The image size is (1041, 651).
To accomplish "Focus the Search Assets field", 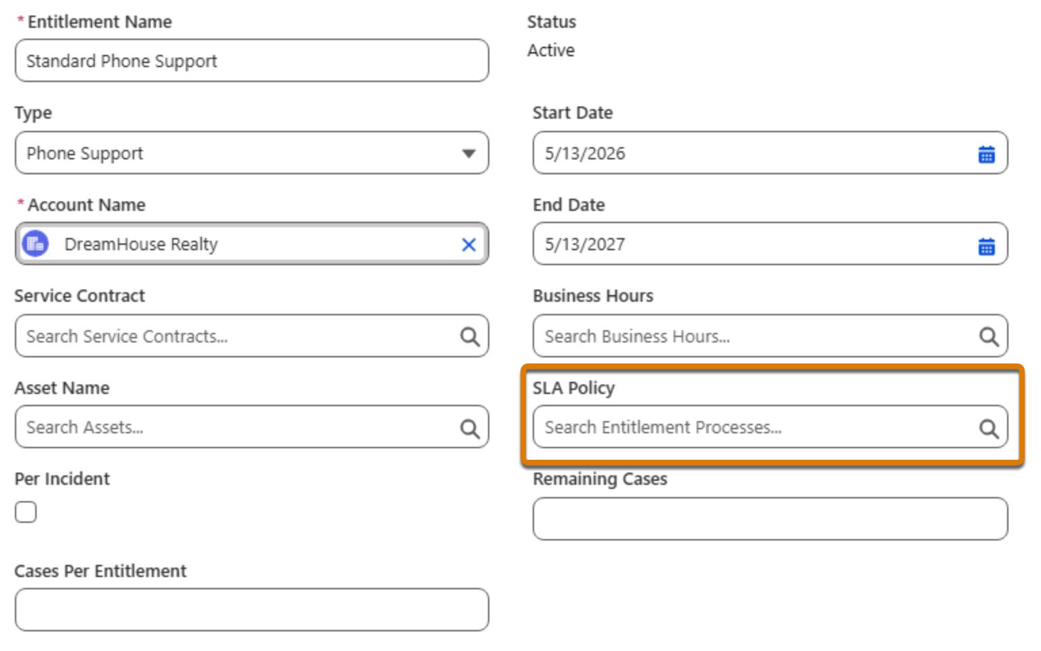I will pos(252,427).
